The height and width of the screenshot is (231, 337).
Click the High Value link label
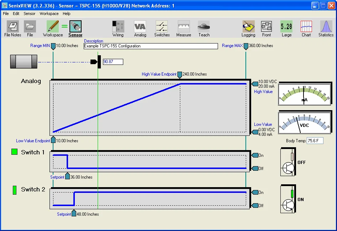tap(263, 92)
